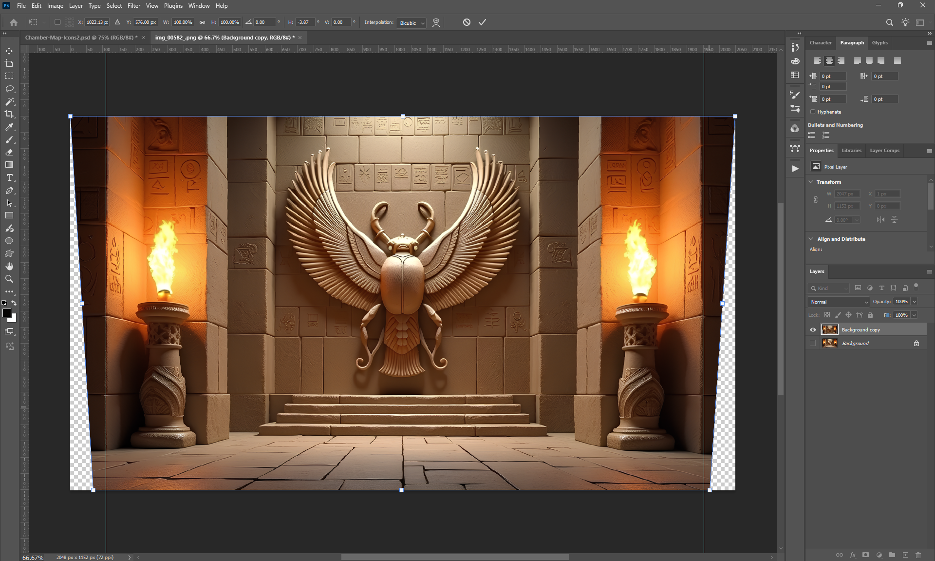The image size is (935, 561).
Task: Enable the Hyphenate checkbox
Action: pyautogui.click(x=813, y=112)
